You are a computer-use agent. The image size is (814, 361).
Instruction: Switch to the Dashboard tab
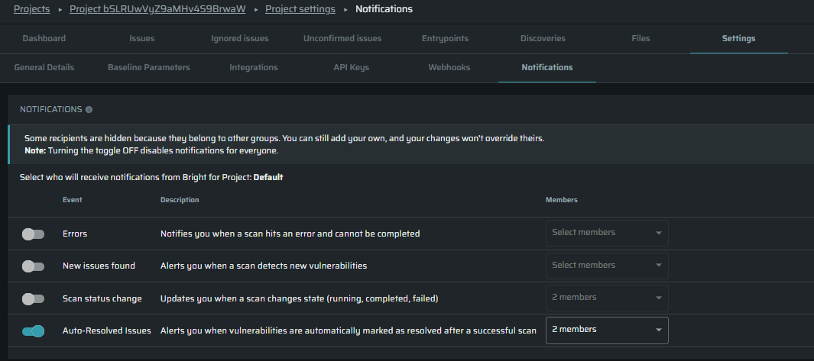tap(44, 38)
